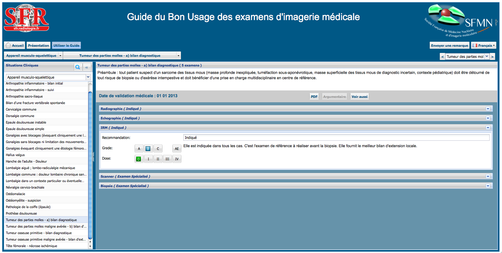Select Ostéomyélite - suspicion in the list
Image resolution: width=502 pixels, height=253 pixels.
coord(23,200)
